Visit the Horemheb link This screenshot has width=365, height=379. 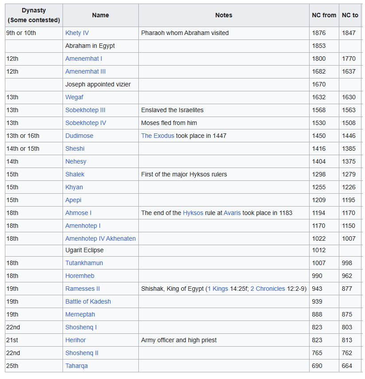coord(80,276)
